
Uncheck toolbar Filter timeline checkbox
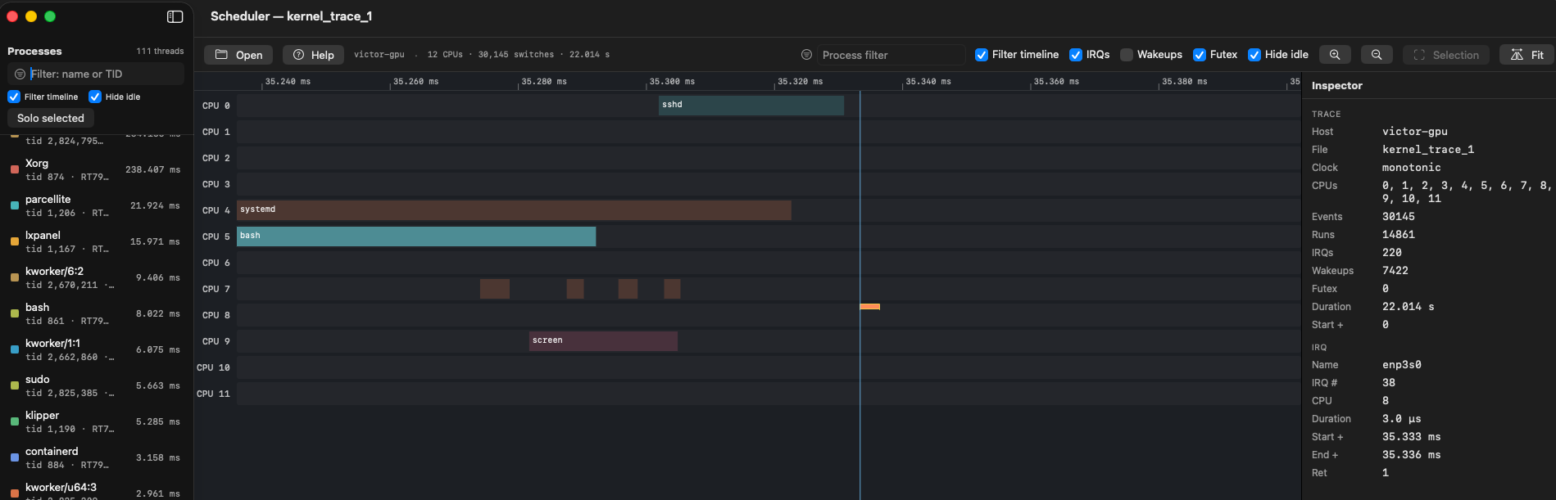[x=982, y=55]
